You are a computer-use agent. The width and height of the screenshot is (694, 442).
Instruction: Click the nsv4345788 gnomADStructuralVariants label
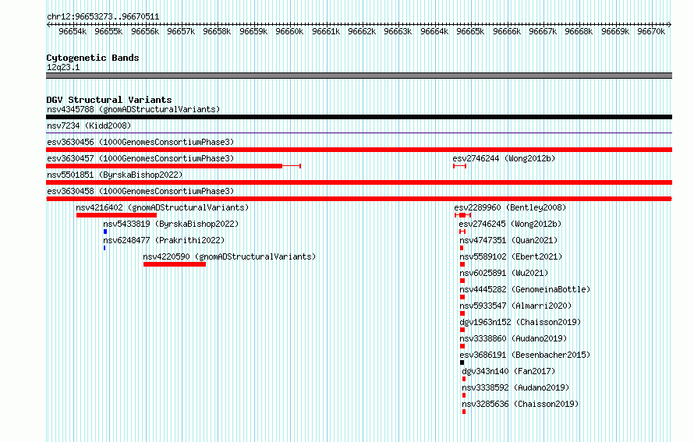(133, 109)
